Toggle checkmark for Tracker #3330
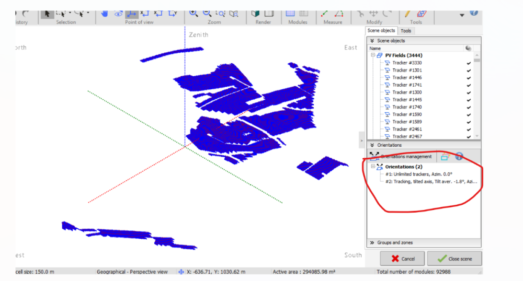This screenshot has width=523, height=281. (x=469, y=63)
